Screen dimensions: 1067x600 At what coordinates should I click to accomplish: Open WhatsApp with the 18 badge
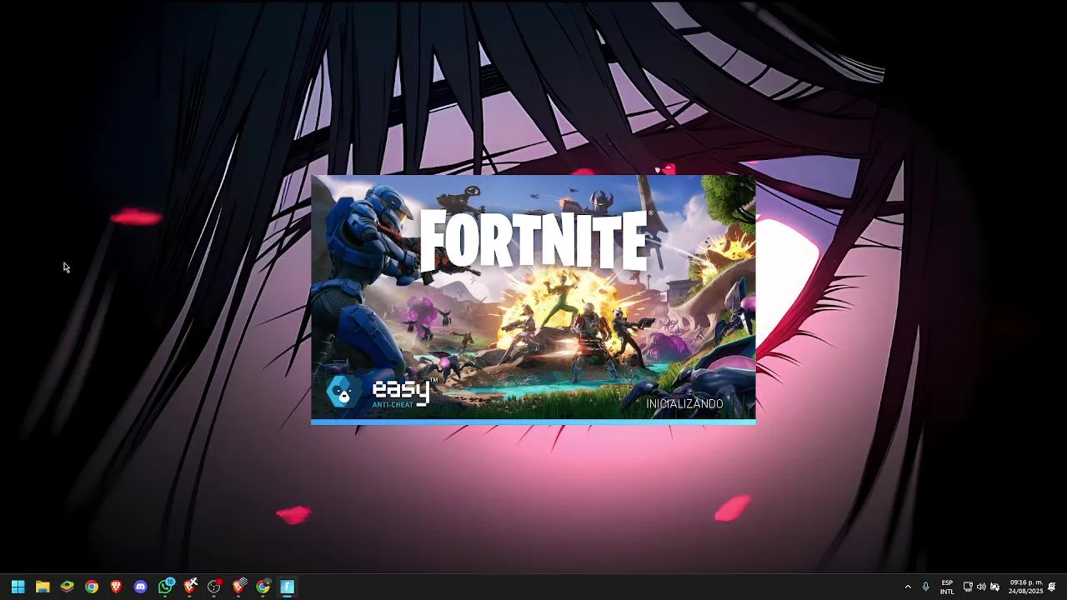(x=166, y=587)
